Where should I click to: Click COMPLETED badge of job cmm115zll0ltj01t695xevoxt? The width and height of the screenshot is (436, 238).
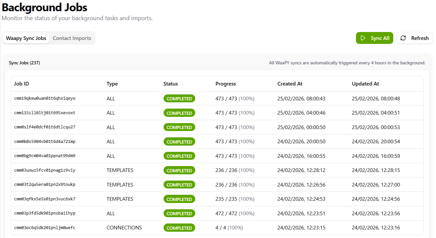pyautogui.click(x=179, y=113)
